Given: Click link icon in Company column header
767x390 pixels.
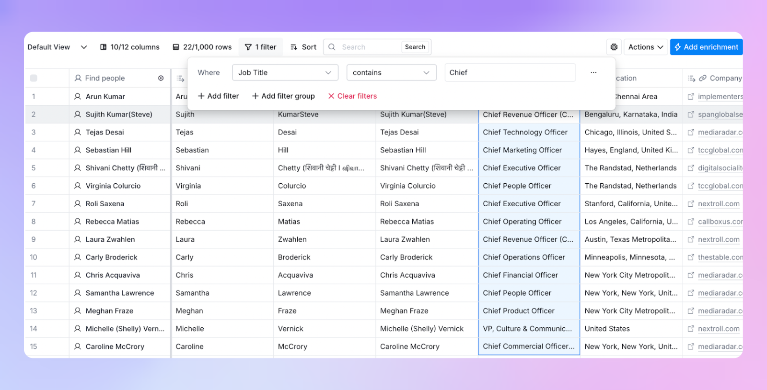Looking at the screenshot, I should (x=703, y=78).
